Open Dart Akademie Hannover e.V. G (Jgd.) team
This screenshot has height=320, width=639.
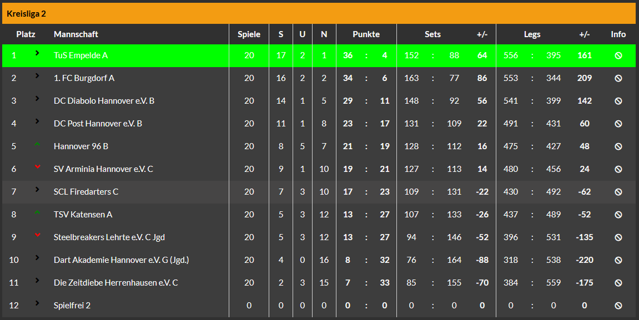[122, 260]
